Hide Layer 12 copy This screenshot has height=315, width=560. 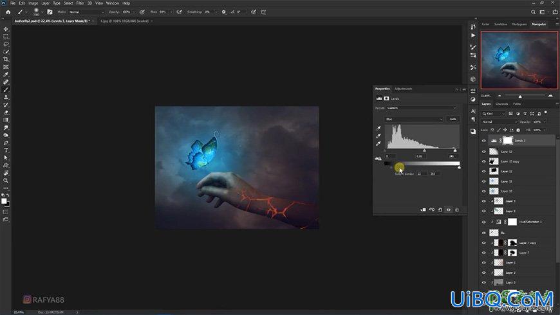click(484, 161)
